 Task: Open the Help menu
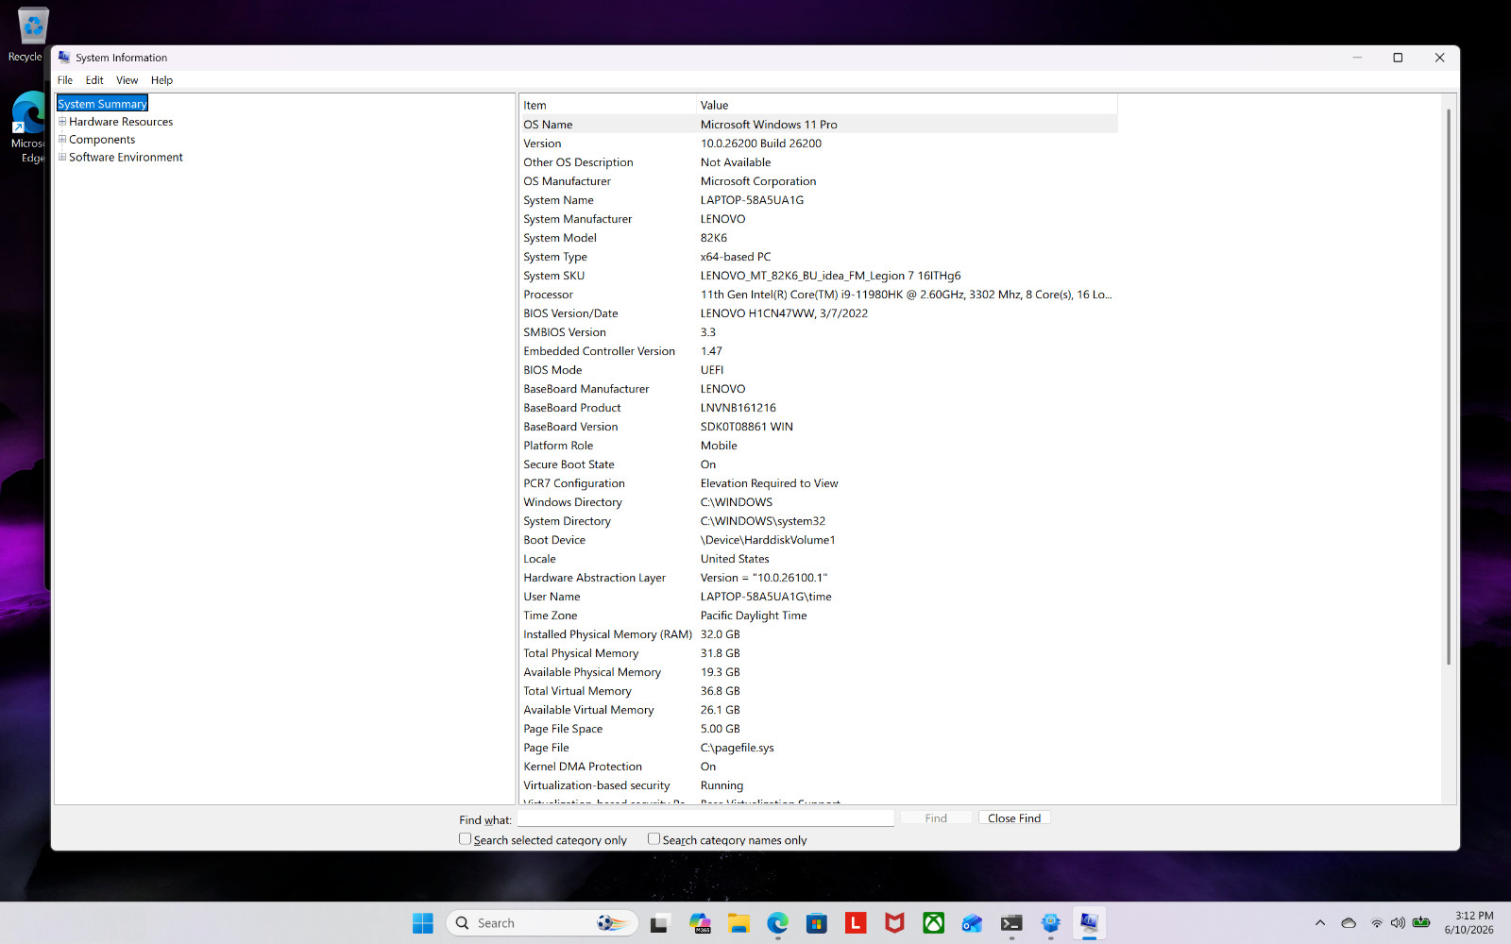point(161,80)
